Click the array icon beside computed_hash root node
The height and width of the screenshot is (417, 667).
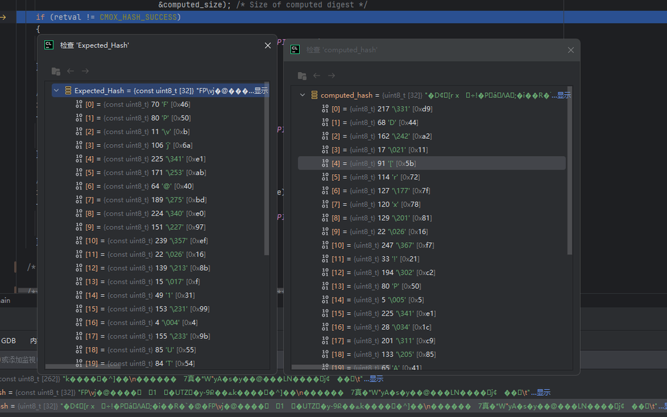coord(314,95)
